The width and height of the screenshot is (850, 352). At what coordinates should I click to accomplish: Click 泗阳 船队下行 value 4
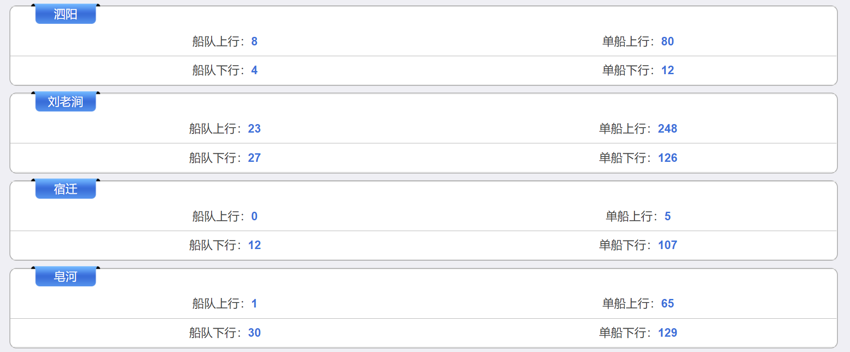254,70
